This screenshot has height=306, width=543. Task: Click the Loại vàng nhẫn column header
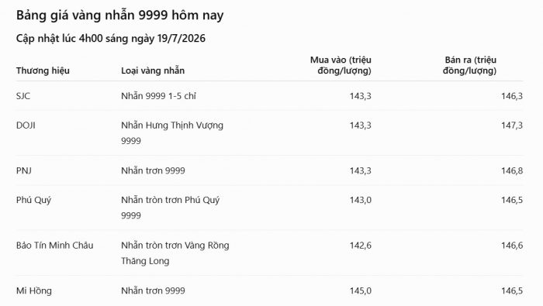point(153,70)
